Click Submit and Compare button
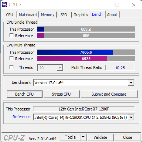142x142 pixels. pyautogui.click(x=109, y=94)
